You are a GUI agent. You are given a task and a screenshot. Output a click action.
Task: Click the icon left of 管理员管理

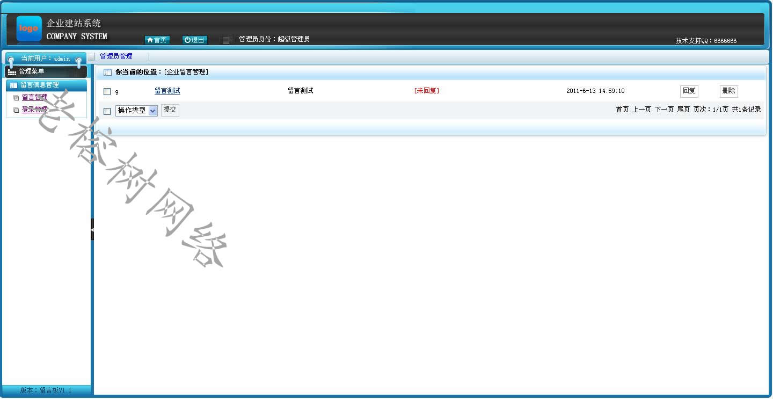point(91,56)
